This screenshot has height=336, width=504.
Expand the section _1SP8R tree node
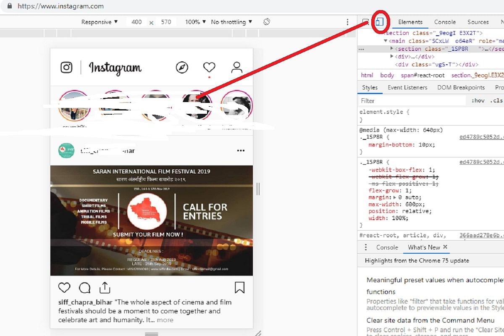click(392, 49)
